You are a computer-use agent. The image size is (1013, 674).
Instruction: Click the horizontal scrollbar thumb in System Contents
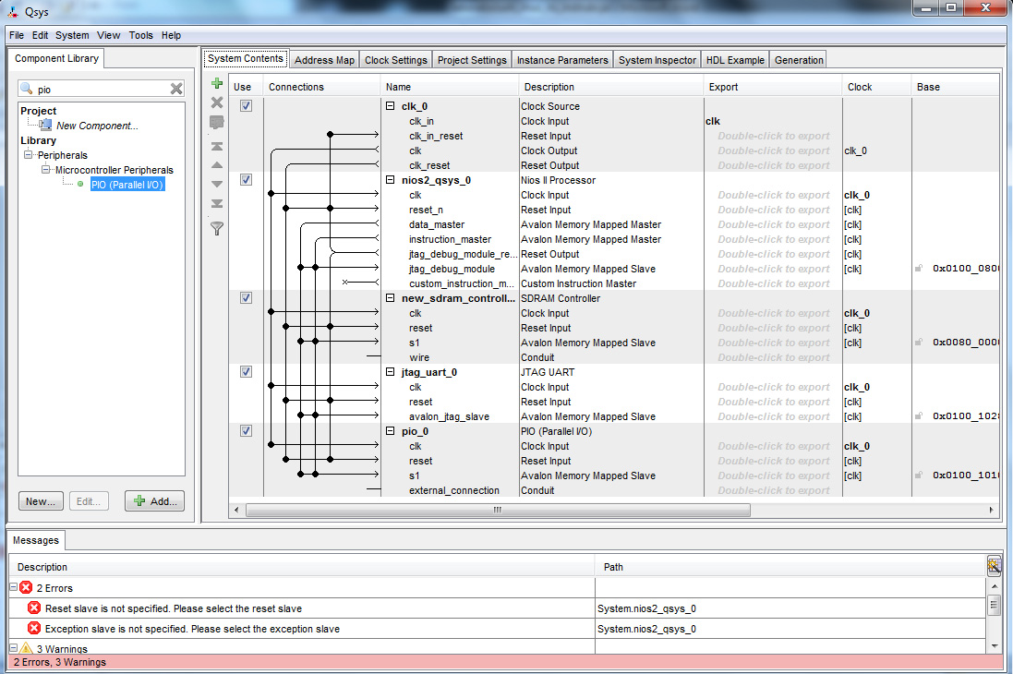(x=498, y=510)
